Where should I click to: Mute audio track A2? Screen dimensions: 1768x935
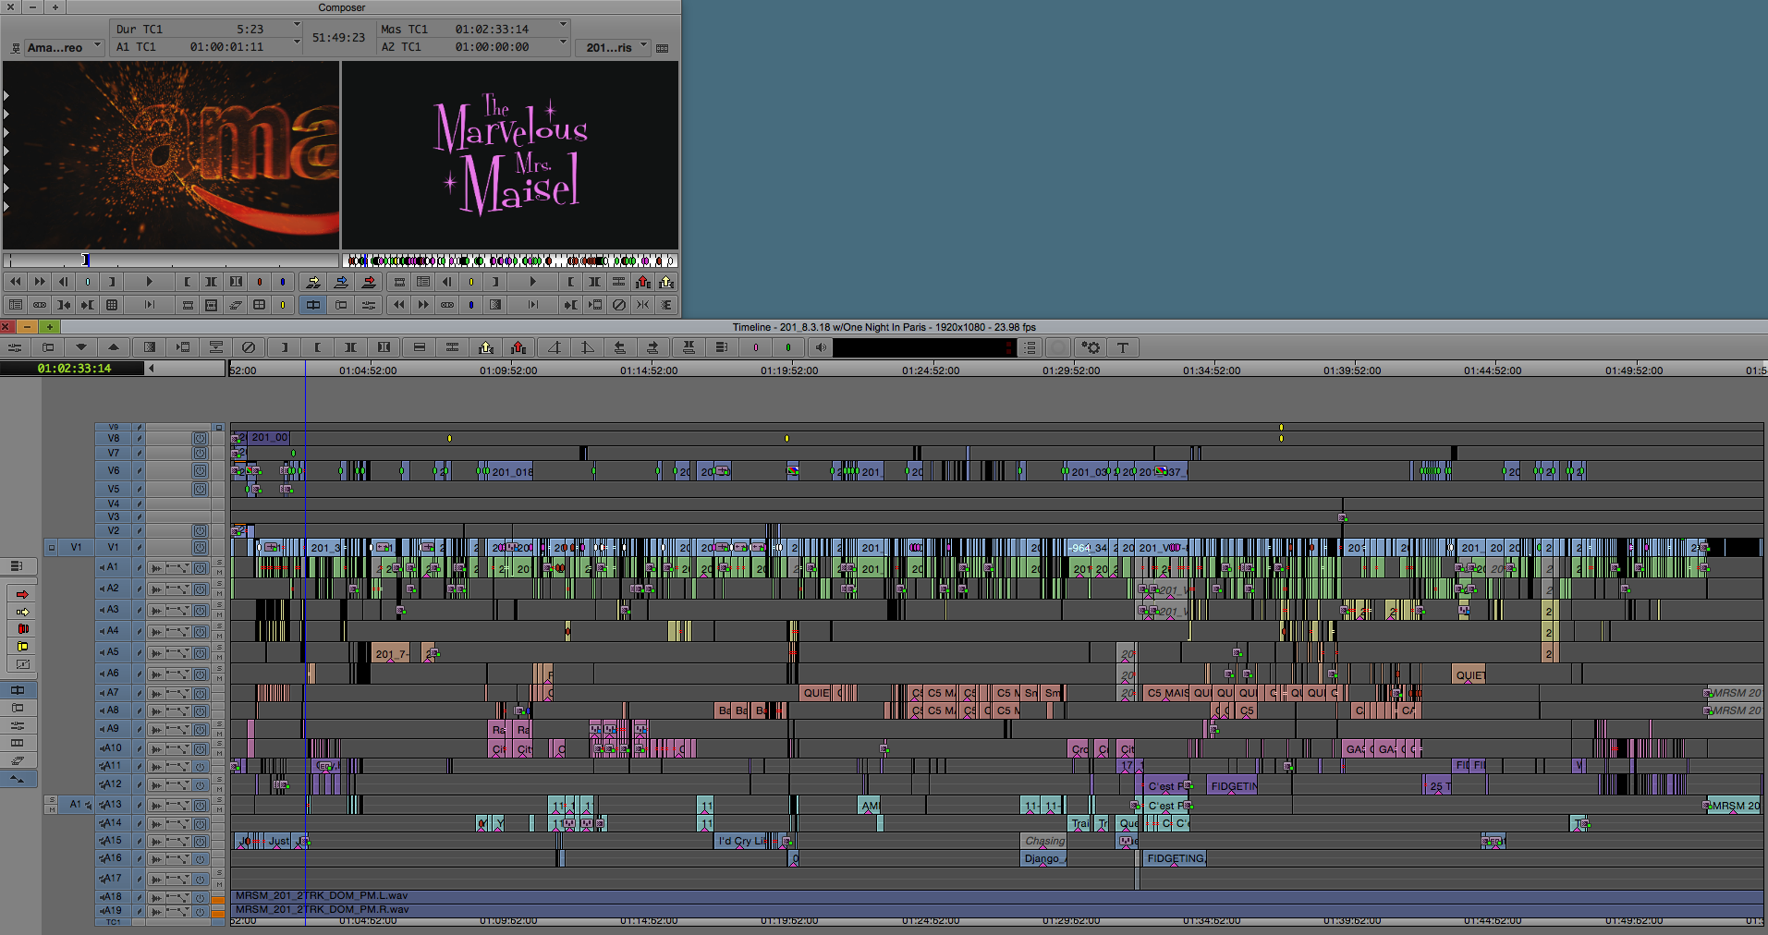219,593
